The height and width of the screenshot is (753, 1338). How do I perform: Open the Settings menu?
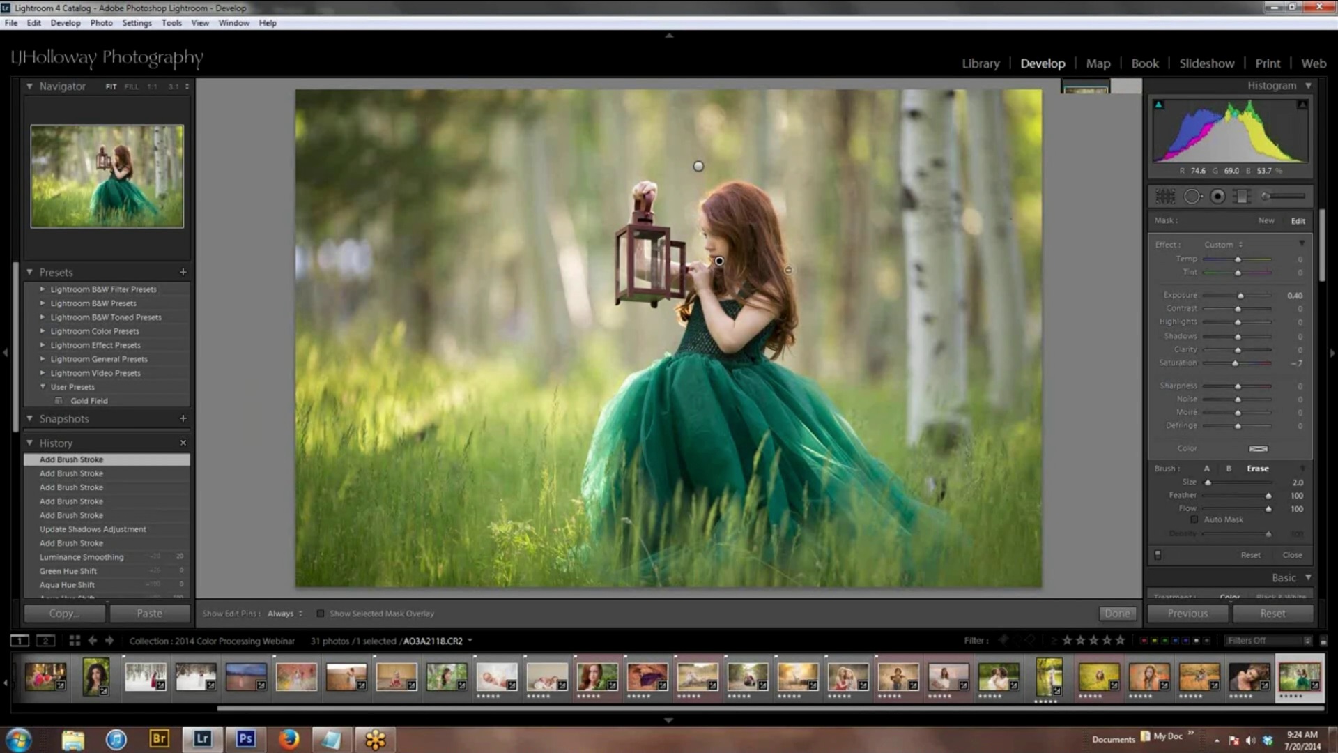pos(137,23)
